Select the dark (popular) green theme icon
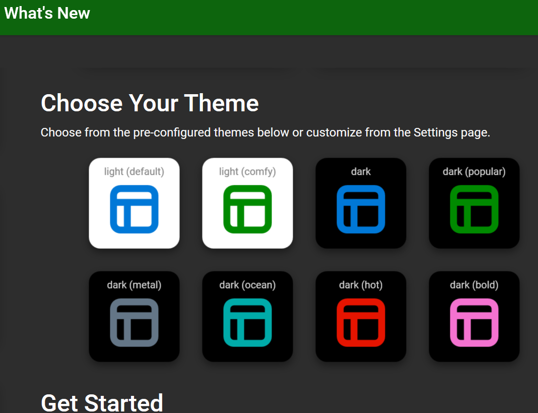The height and width of the screenshot is (413, 538). 474,209
